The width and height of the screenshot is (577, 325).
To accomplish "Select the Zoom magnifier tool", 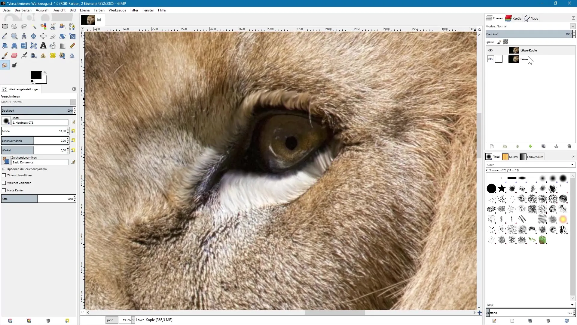I will [14, 36].
